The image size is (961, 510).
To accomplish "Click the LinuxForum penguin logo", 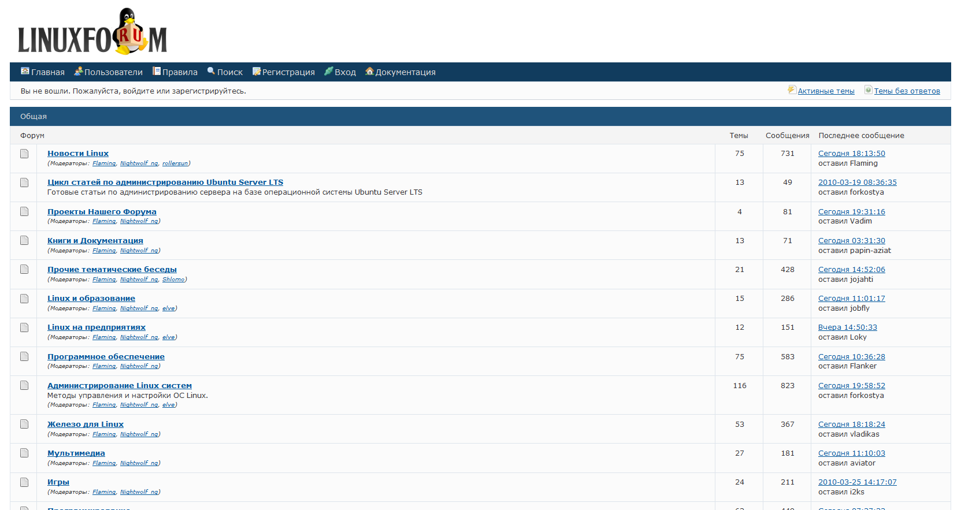I will (92, 32).
